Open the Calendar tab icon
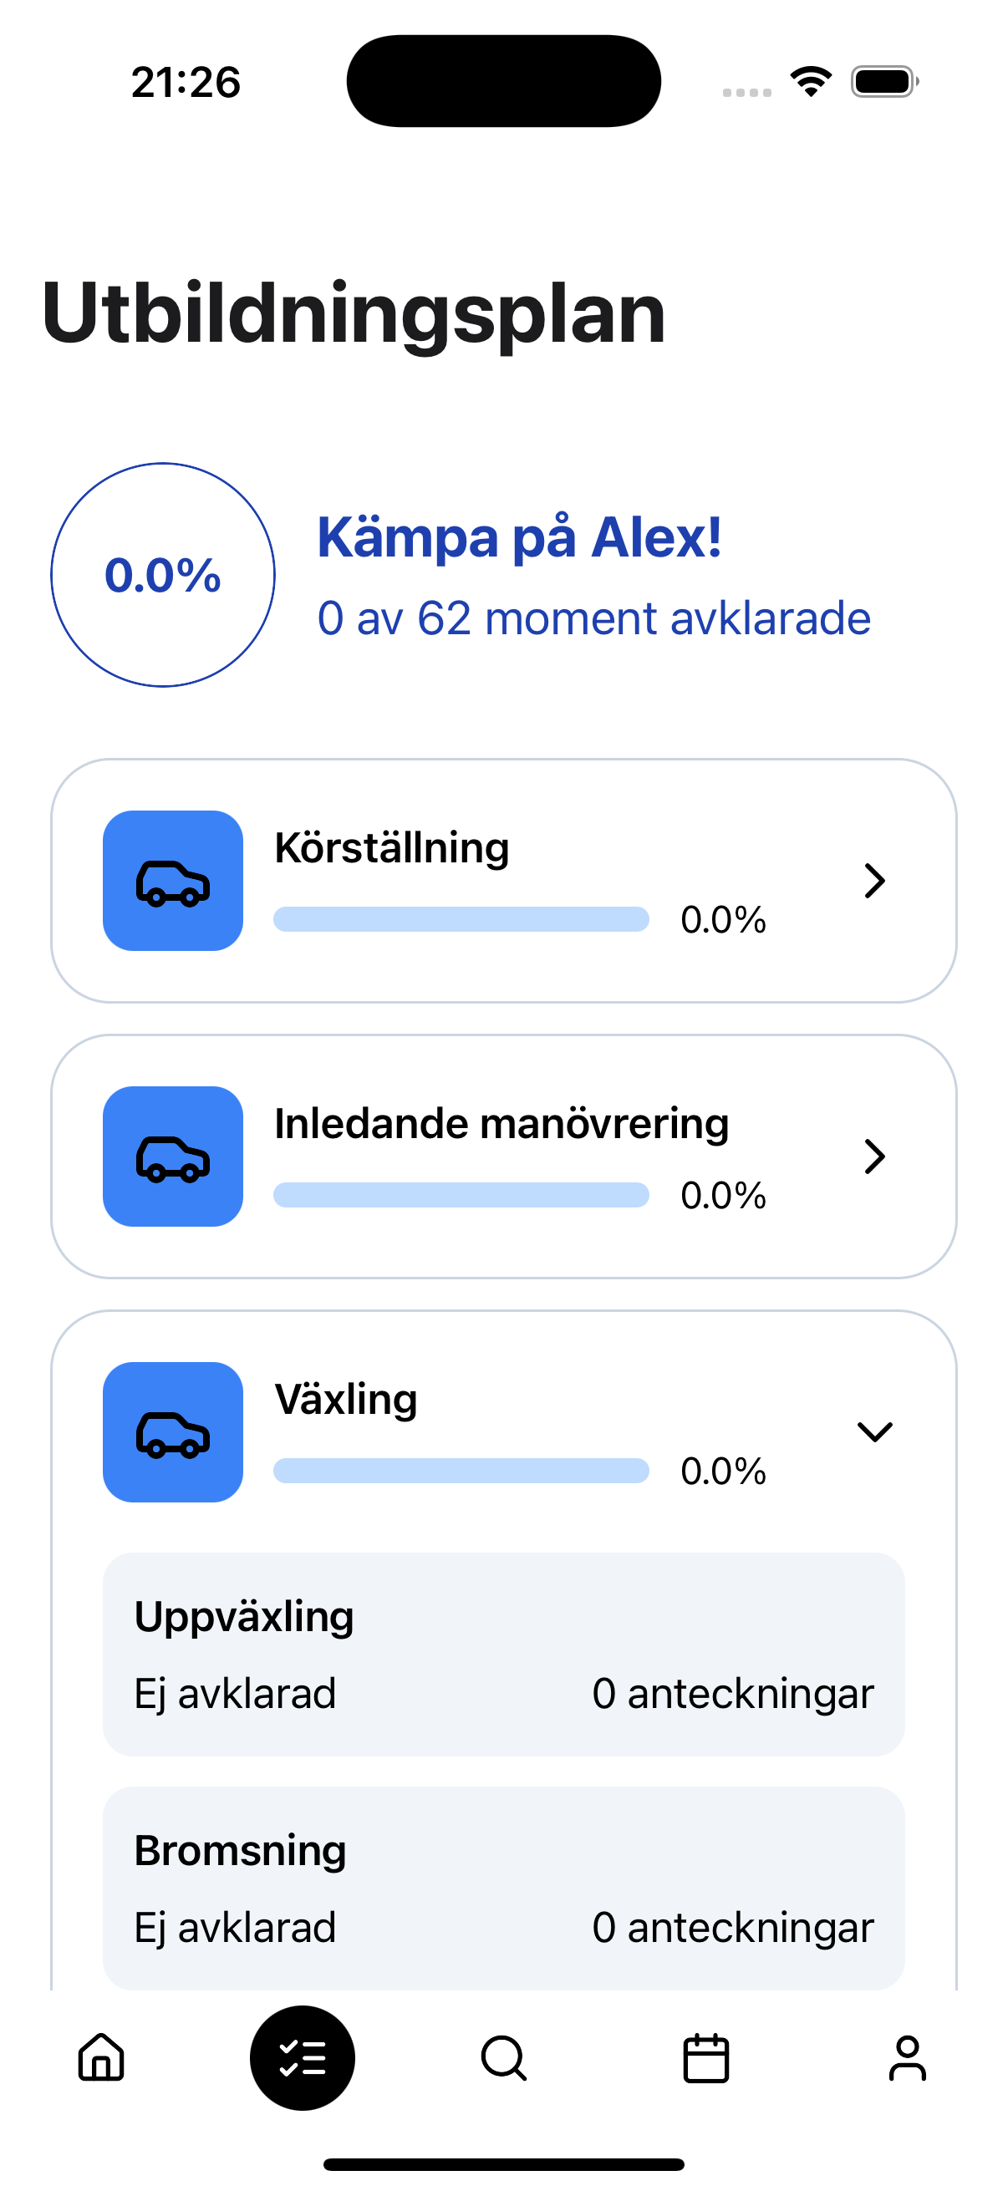 coord(706,2057)
